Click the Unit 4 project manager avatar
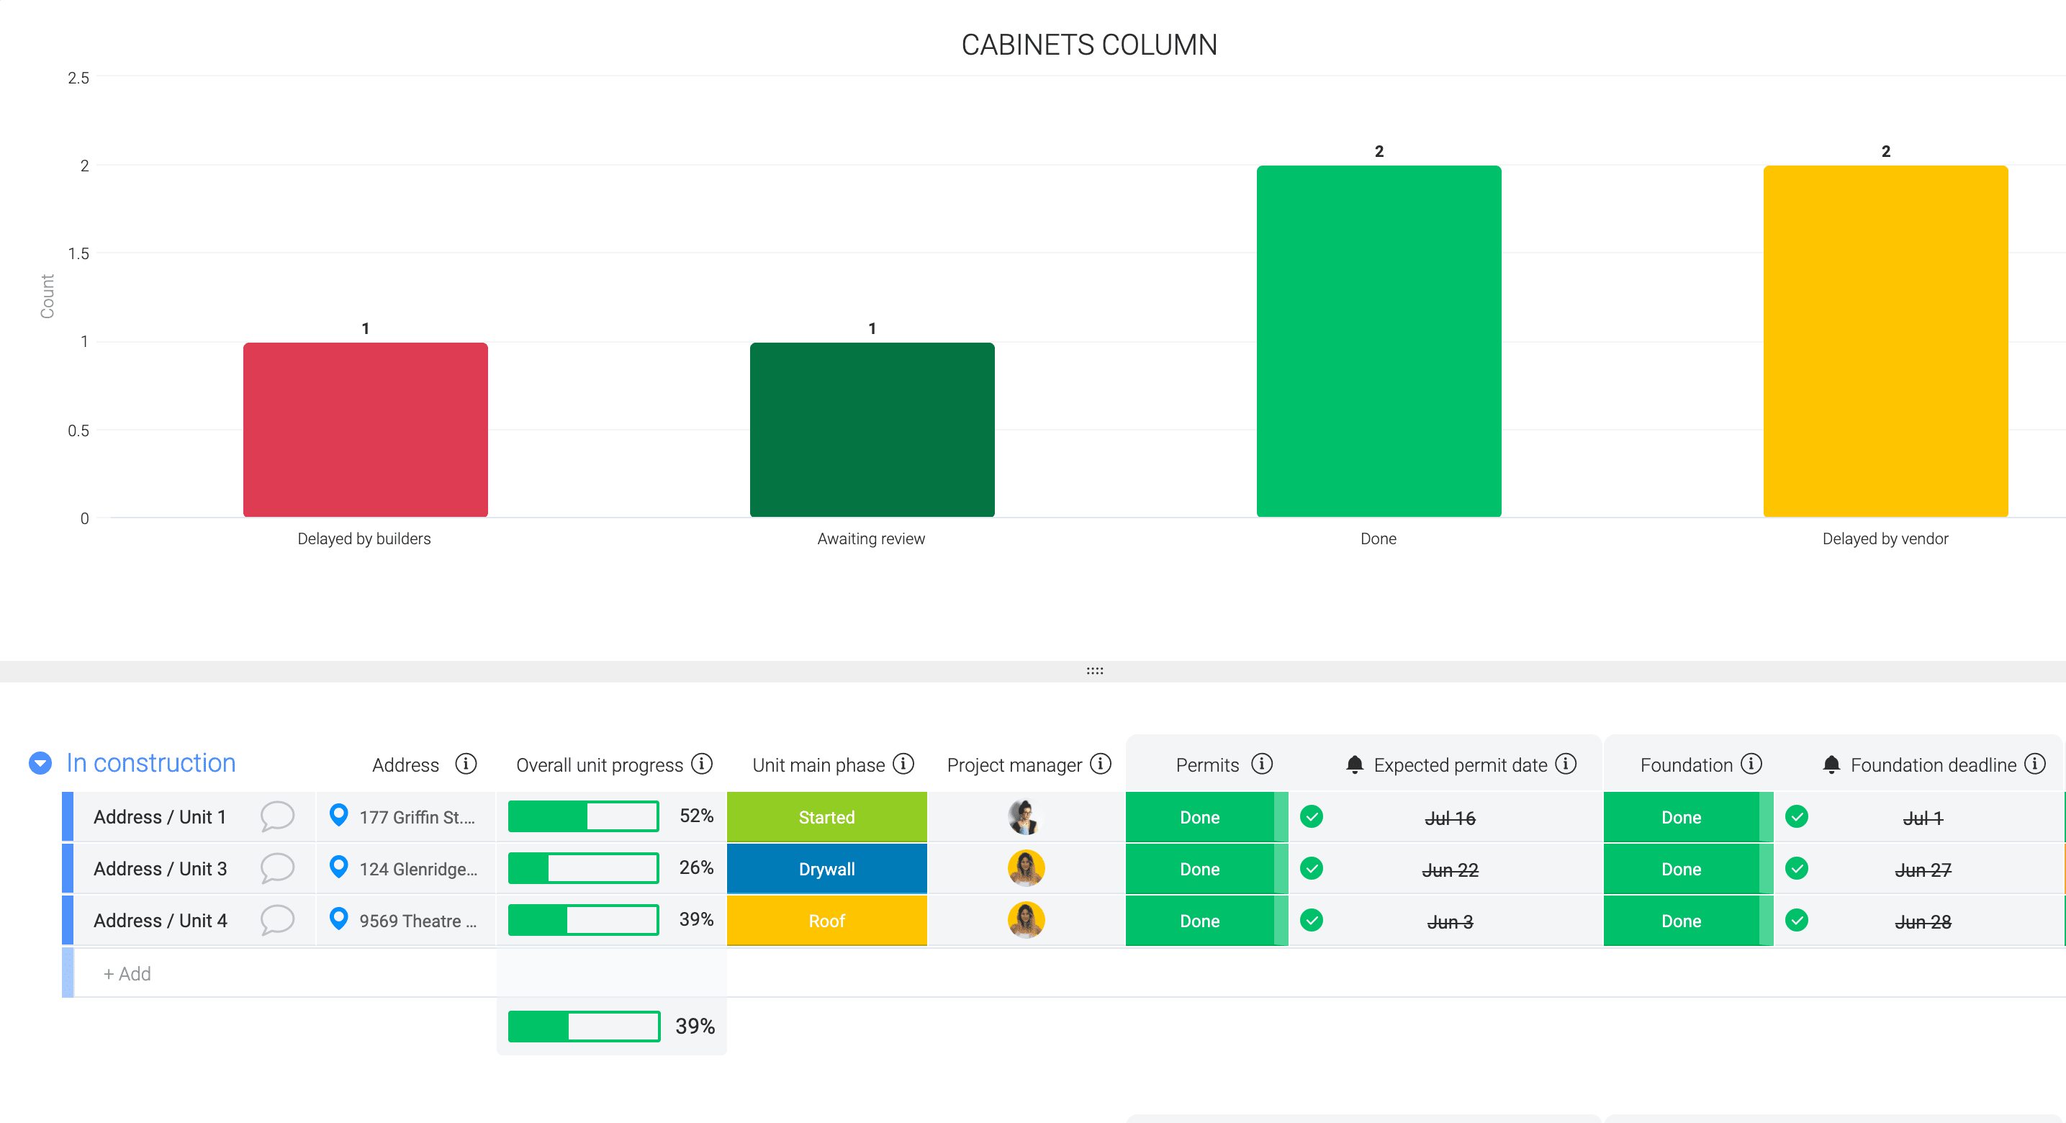This screenshot has width=2066, height=1123. 1026,920
